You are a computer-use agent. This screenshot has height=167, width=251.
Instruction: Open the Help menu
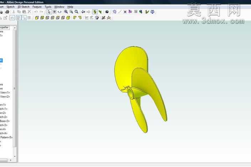tap(70, 7)
